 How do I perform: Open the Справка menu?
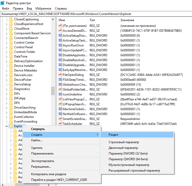(x=61, y=9)
